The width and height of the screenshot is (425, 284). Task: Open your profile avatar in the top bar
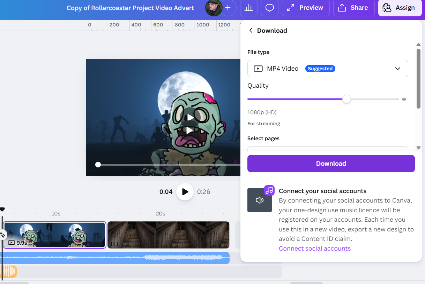pos(213,7)
